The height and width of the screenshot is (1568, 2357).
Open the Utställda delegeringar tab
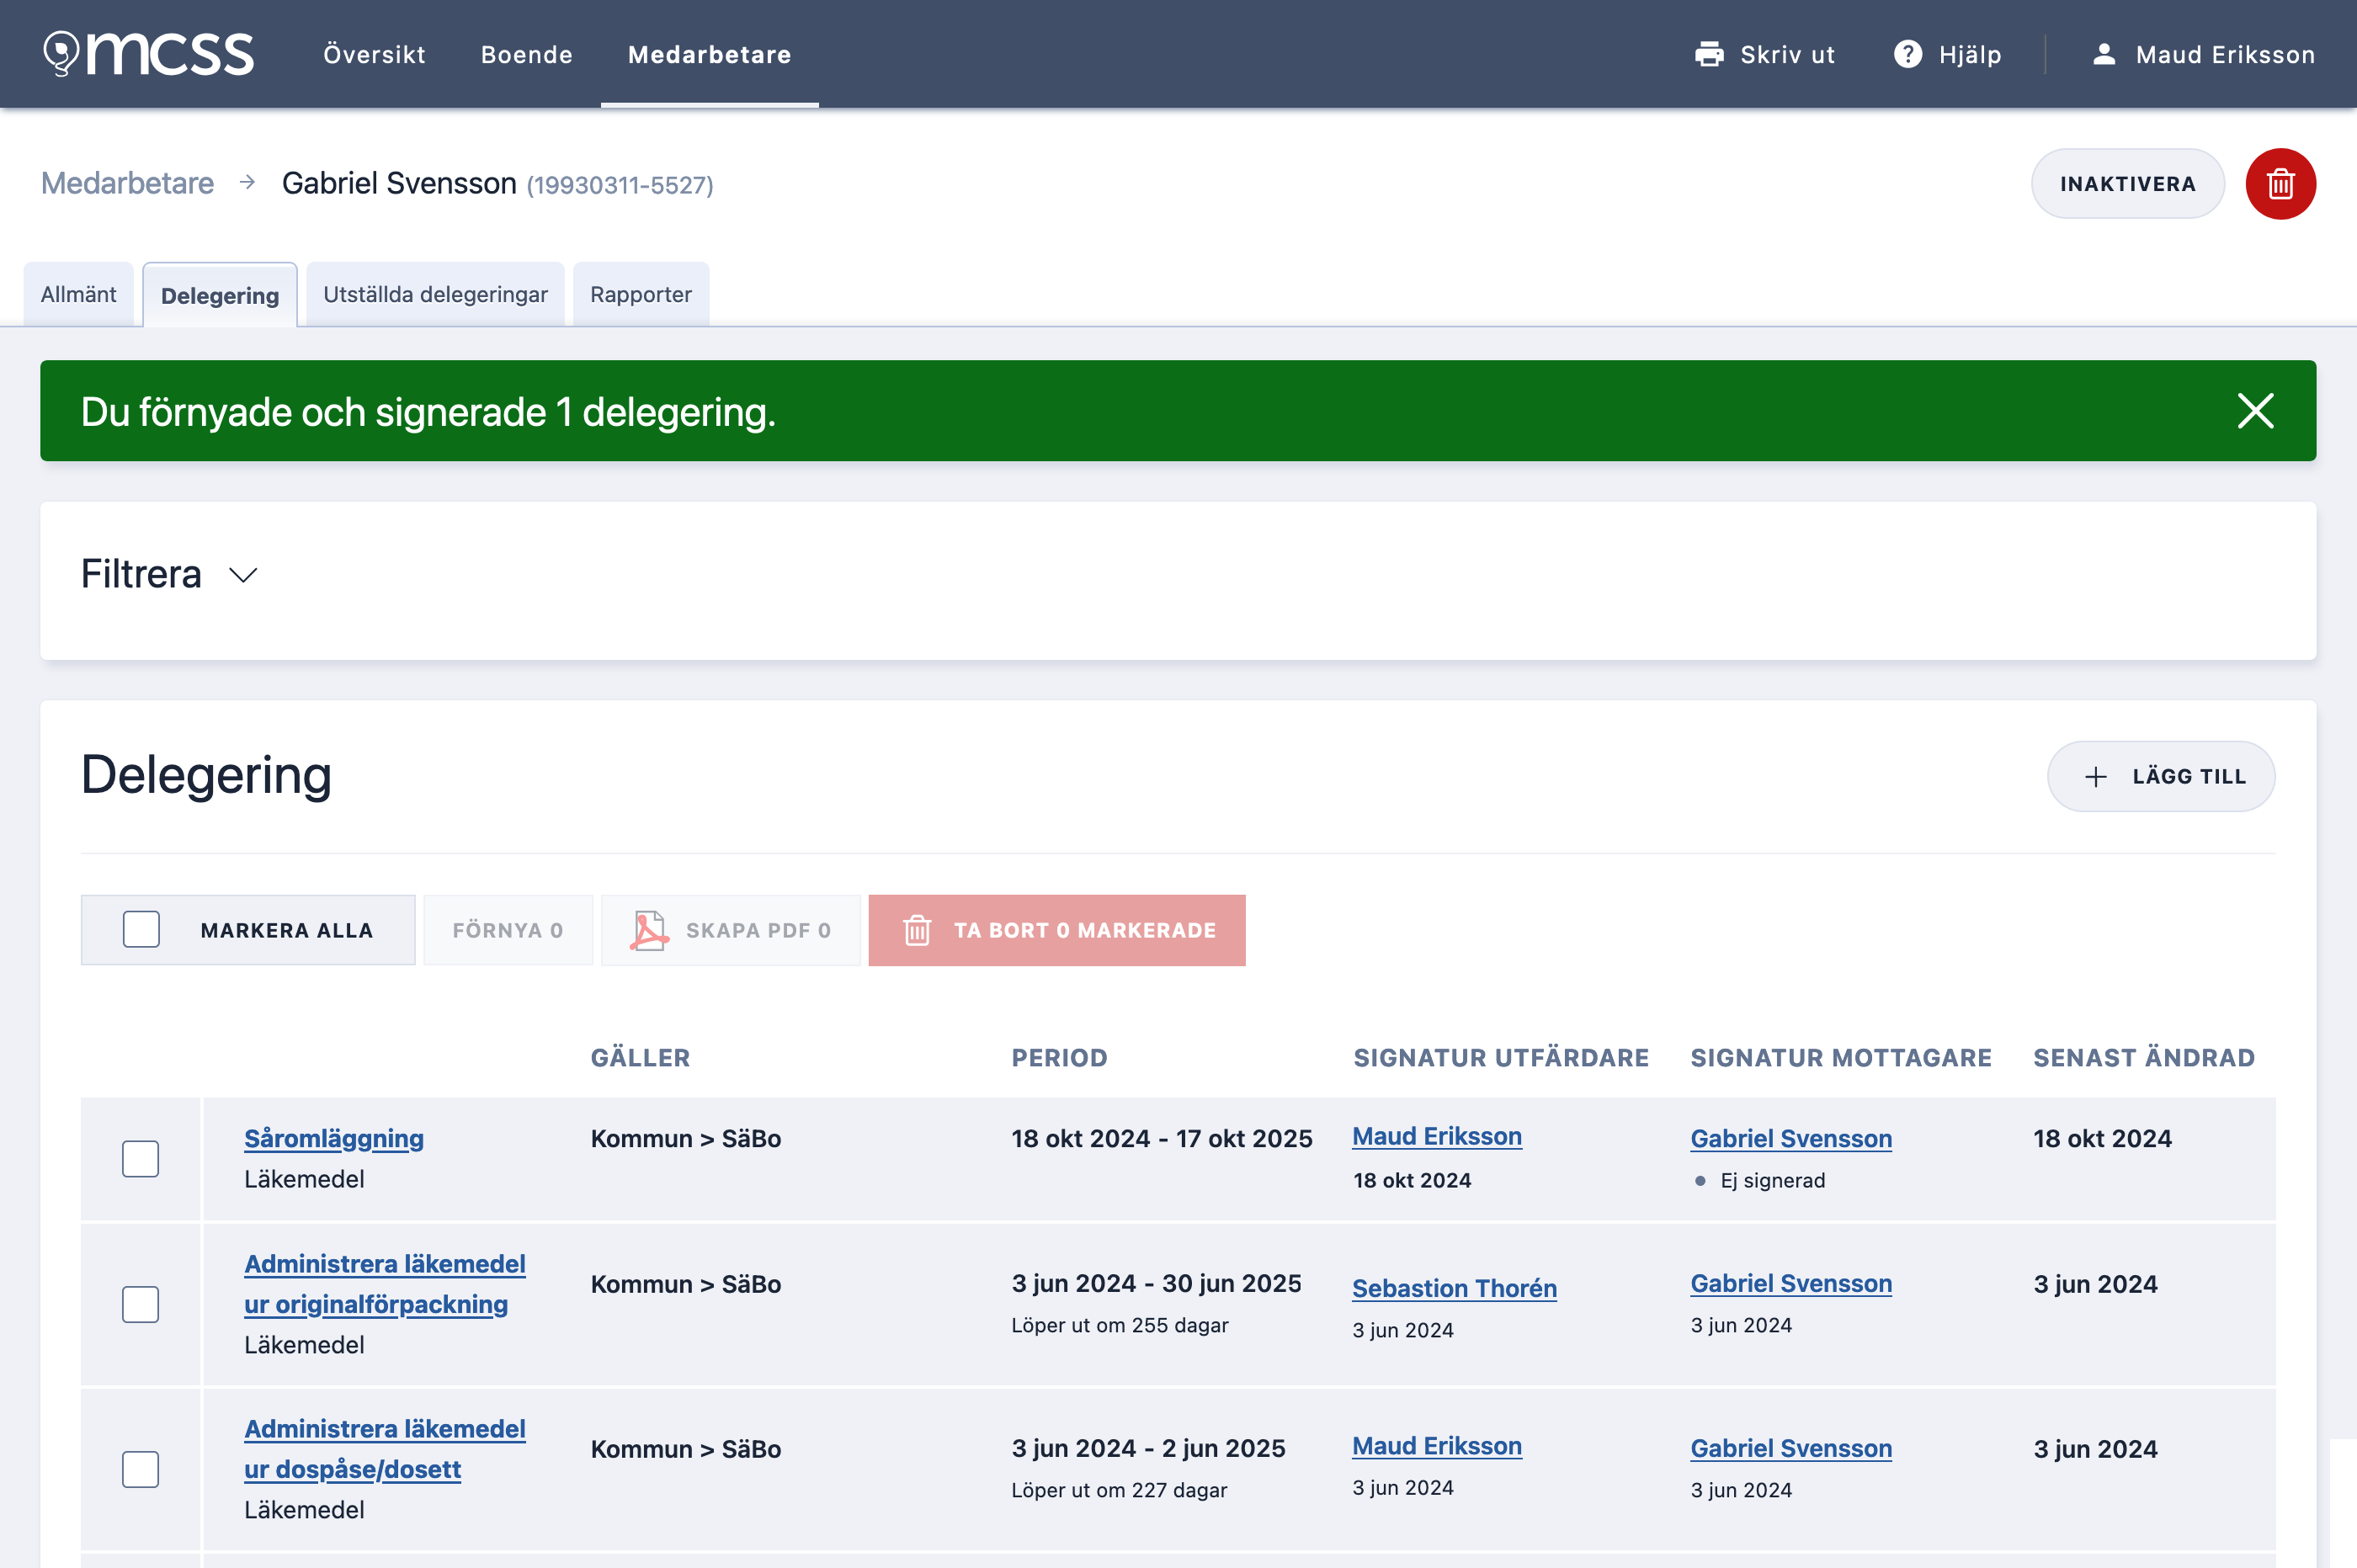click(435, 294)
